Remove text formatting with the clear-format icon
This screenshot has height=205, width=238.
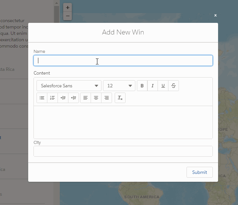pyautogui.click(x=120, y=98)
